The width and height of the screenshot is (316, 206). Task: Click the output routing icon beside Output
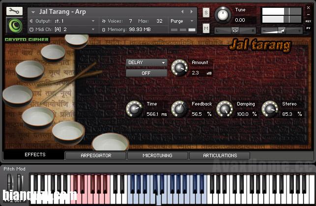tap(31, 21)
